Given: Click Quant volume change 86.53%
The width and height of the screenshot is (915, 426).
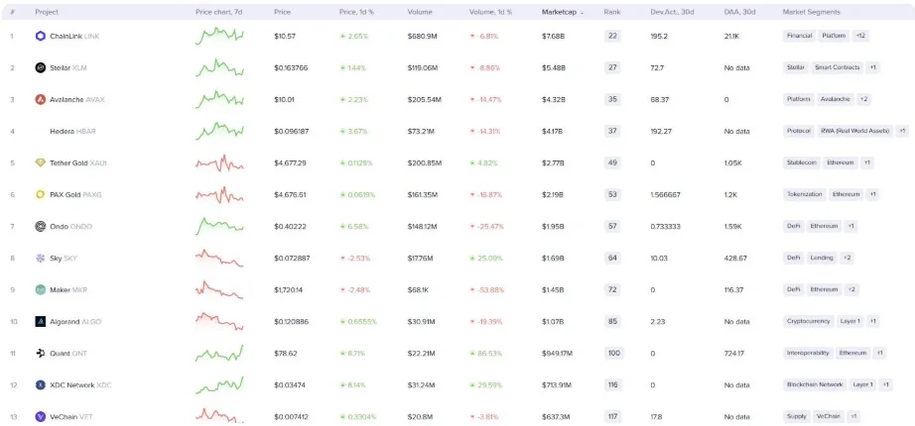Looking at the screenshot, I should [x=486, y=353].
